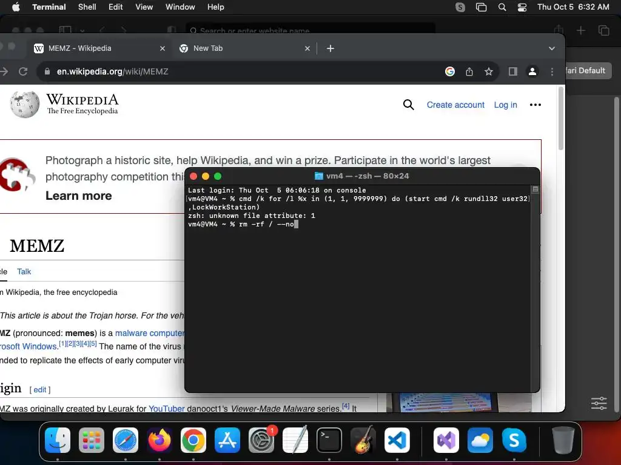Click the Wikipedia globe logo

pos(24,104)
